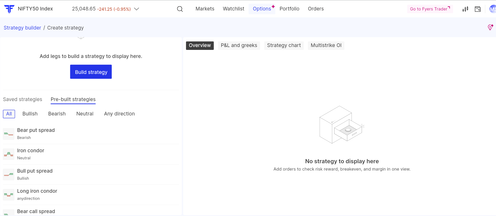Switch to the Saved strategies tab
496x216 pixels.
pyautogui.click(x=23, y=100)
